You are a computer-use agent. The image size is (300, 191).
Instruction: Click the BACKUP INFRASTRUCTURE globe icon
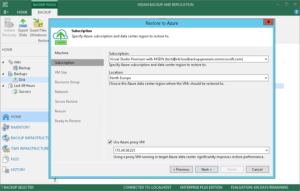tap(6, 138)
